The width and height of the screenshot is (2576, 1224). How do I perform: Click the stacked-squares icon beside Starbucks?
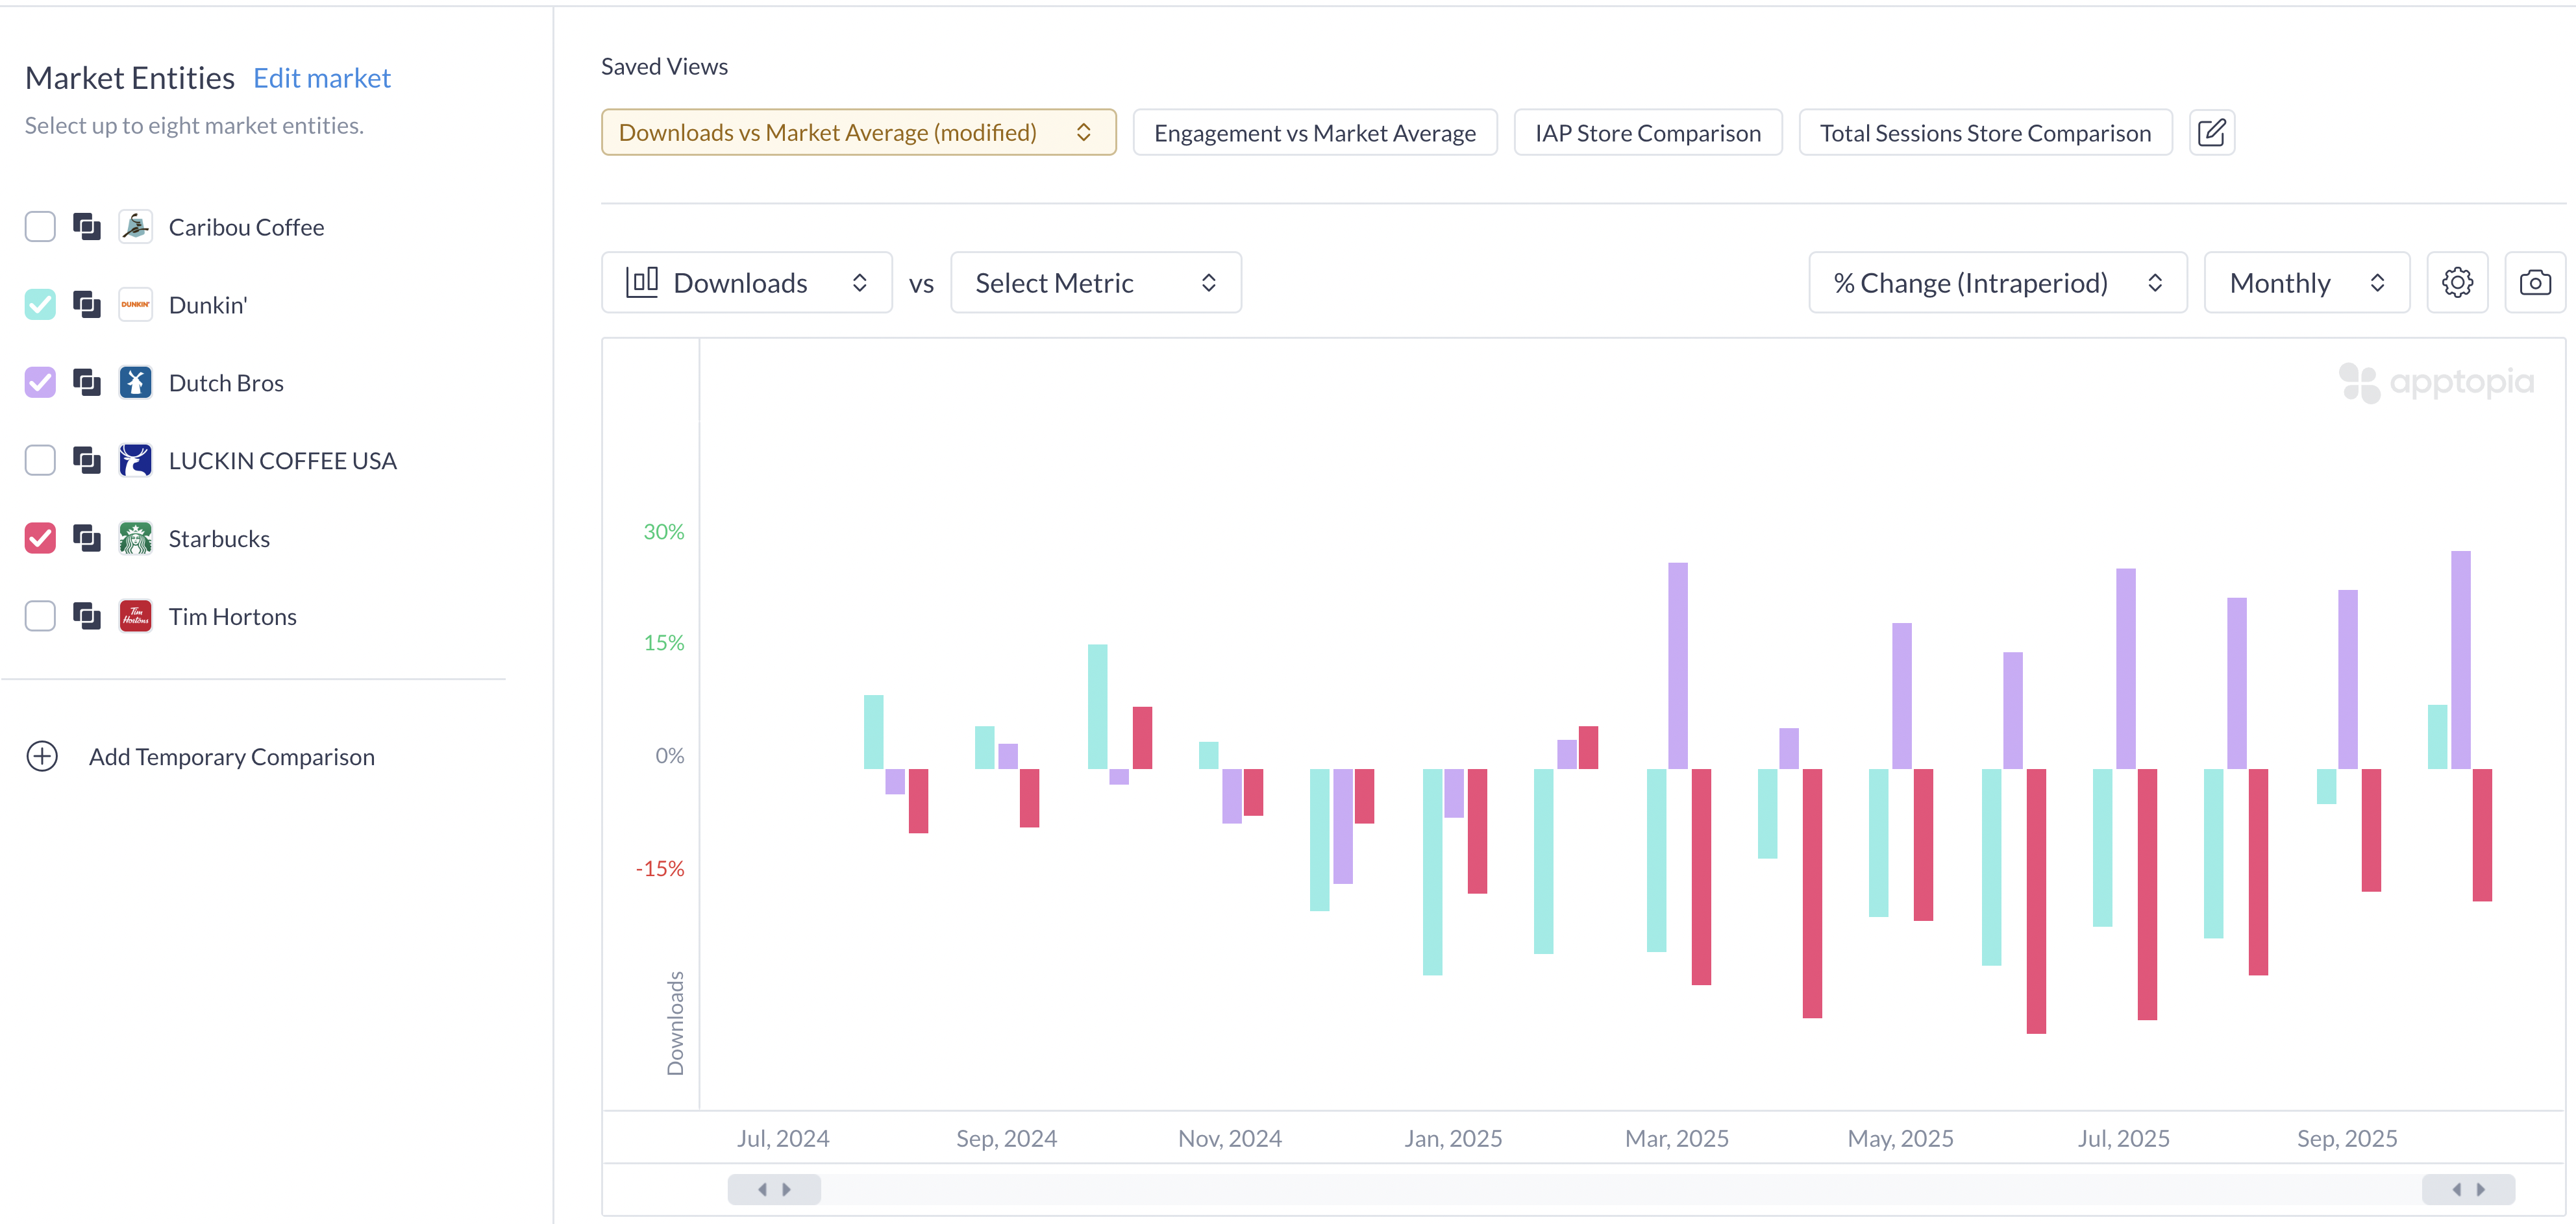point(87,538)
